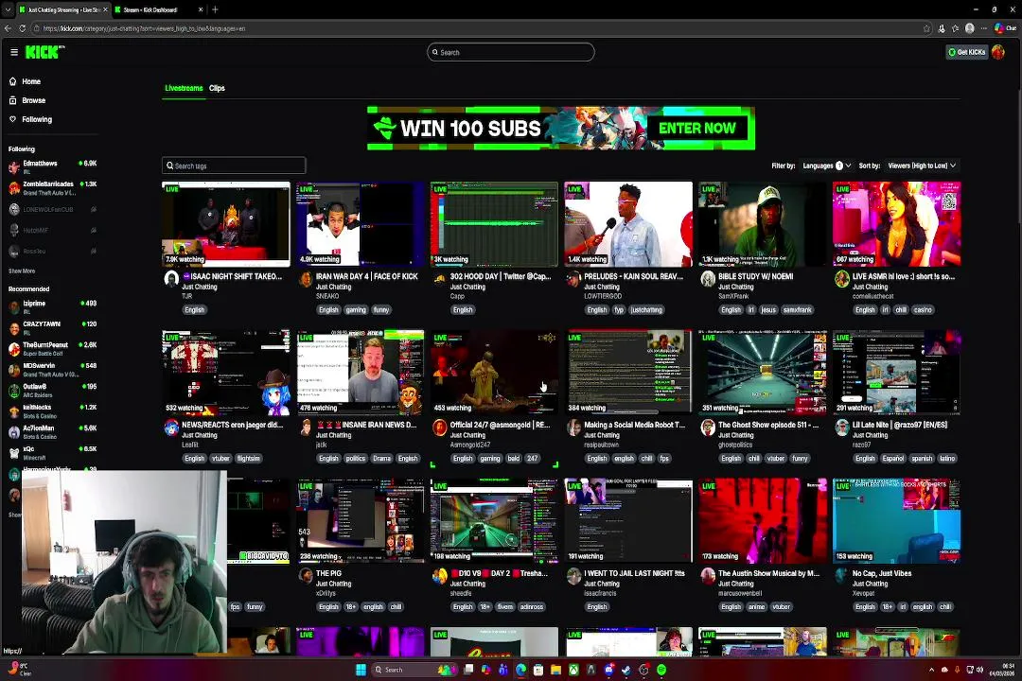Click the Get KICKs button

[966, 52]
